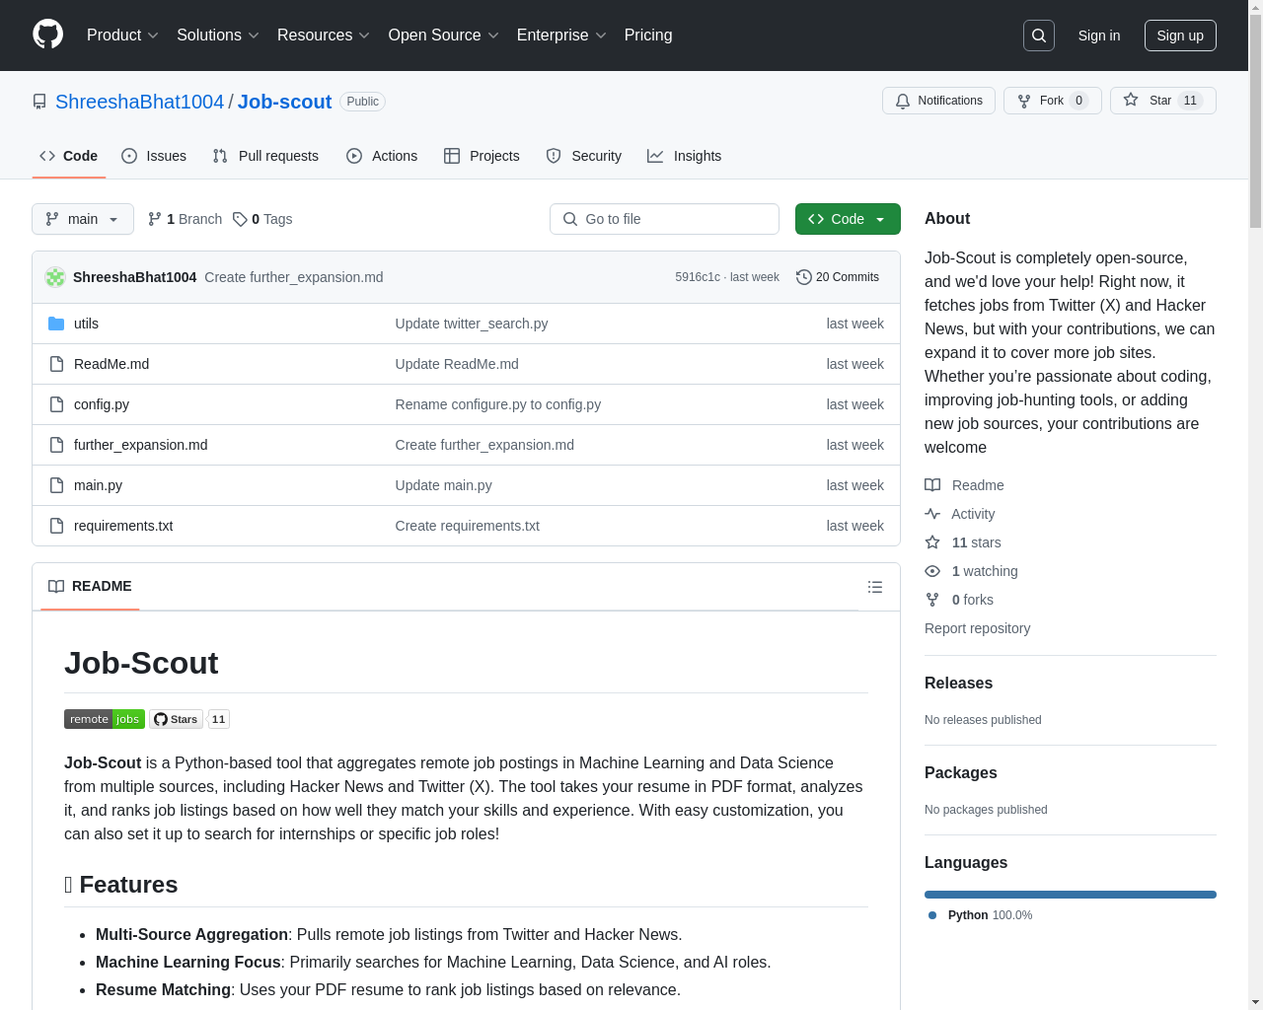
Task: Click the Python 100.0% language entry
Action: point(980,915)
